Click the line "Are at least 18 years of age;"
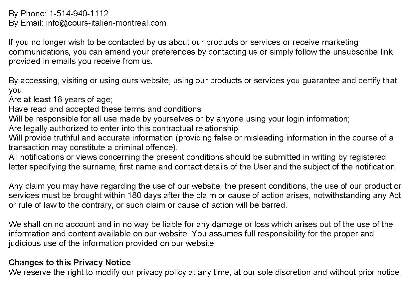This screenshot has width=413, height=291. point(61,100)
